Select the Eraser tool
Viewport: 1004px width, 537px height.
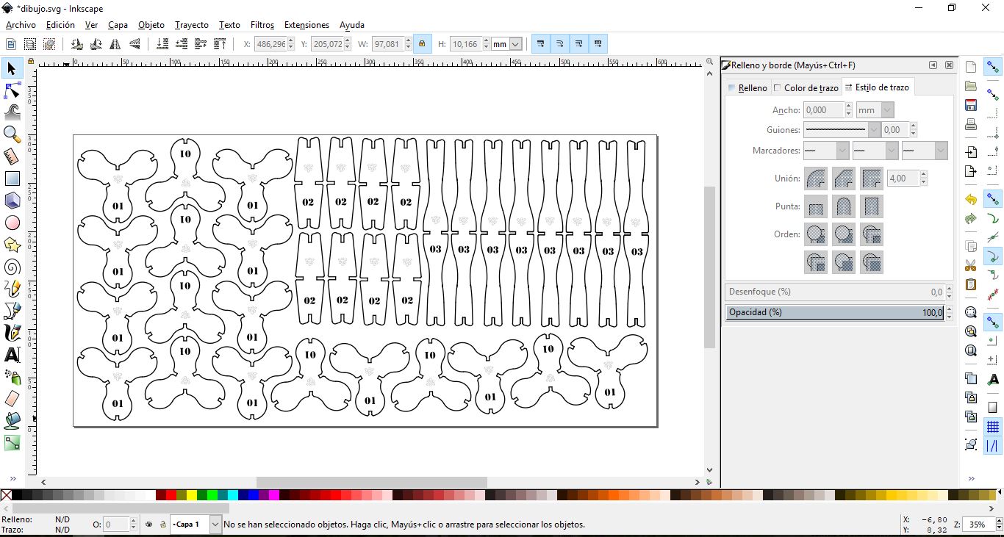[x=12, y=399]
